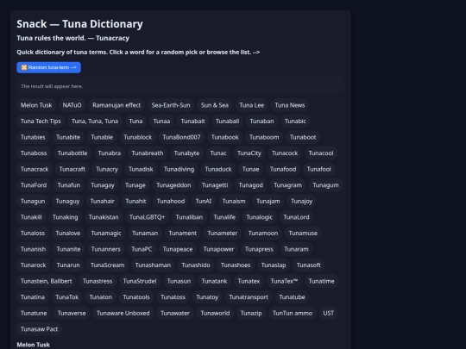The height and width of the screenshot is (349, 466).
Task: Click the Sun & Sea chip
Action: tap(215, 105)
